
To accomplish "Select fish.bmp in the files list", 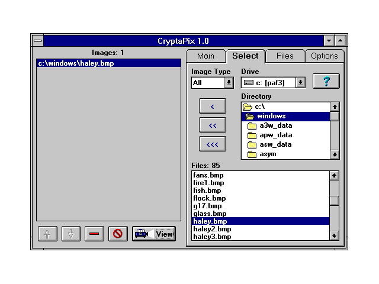I will point(207,191).
